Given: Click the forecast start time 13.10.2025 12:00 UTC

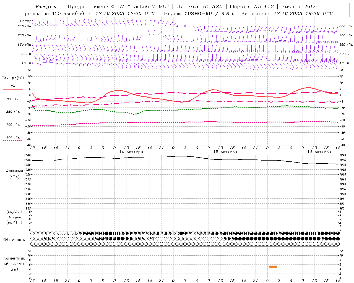Looking at the screenshot, I should [x=125, y=14].
